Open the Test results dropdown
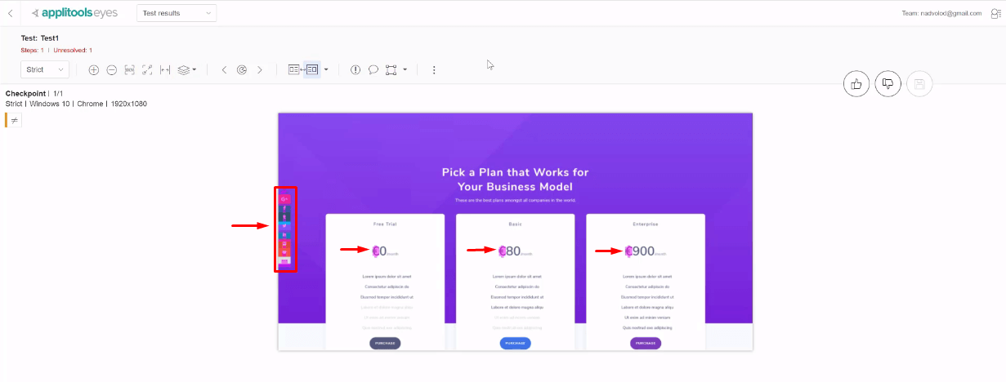 pyautogui.click(x=177, y=13)
